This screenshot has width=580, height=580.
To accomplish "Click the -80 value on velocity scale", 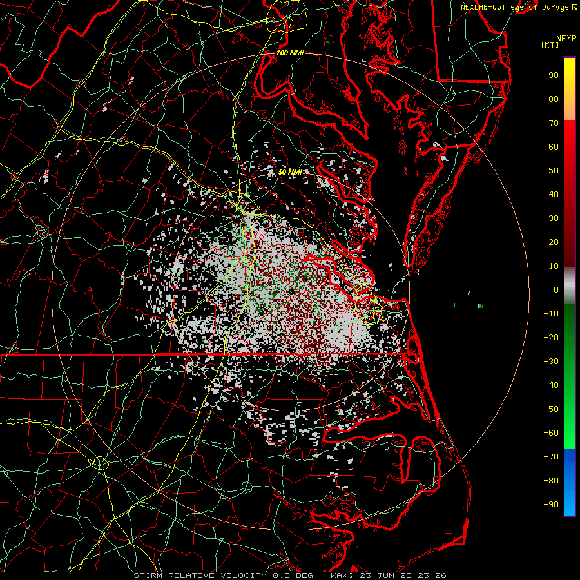I will 551,481.
